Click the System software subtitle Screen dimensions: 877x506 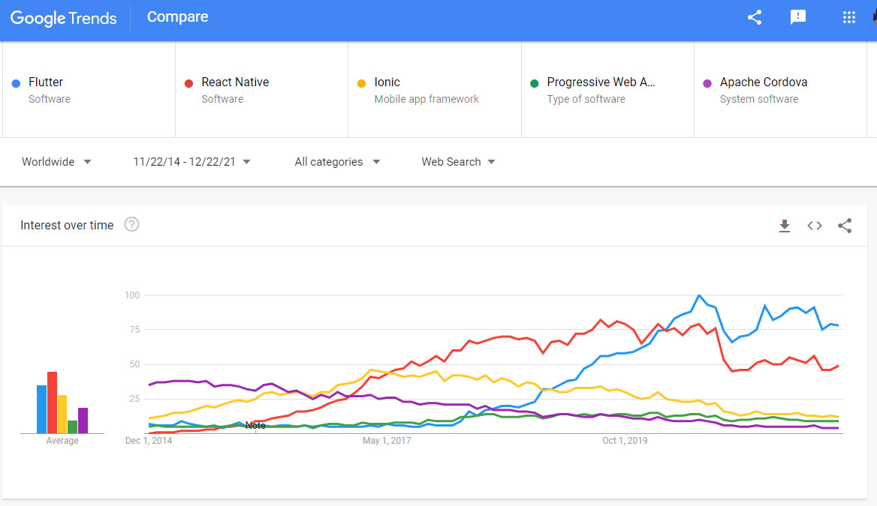click(x=759, y=99)
